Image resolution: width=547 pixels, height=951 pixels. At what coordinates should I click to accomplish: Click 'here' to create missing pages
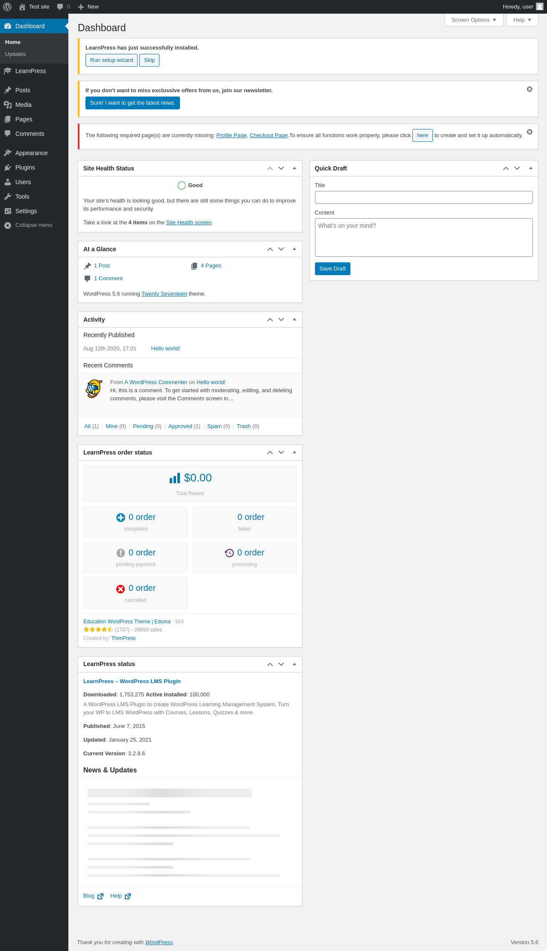423,135
